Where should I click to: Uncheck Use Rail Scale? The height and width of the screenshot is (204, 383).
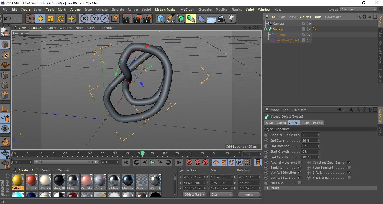click(300, 178)
